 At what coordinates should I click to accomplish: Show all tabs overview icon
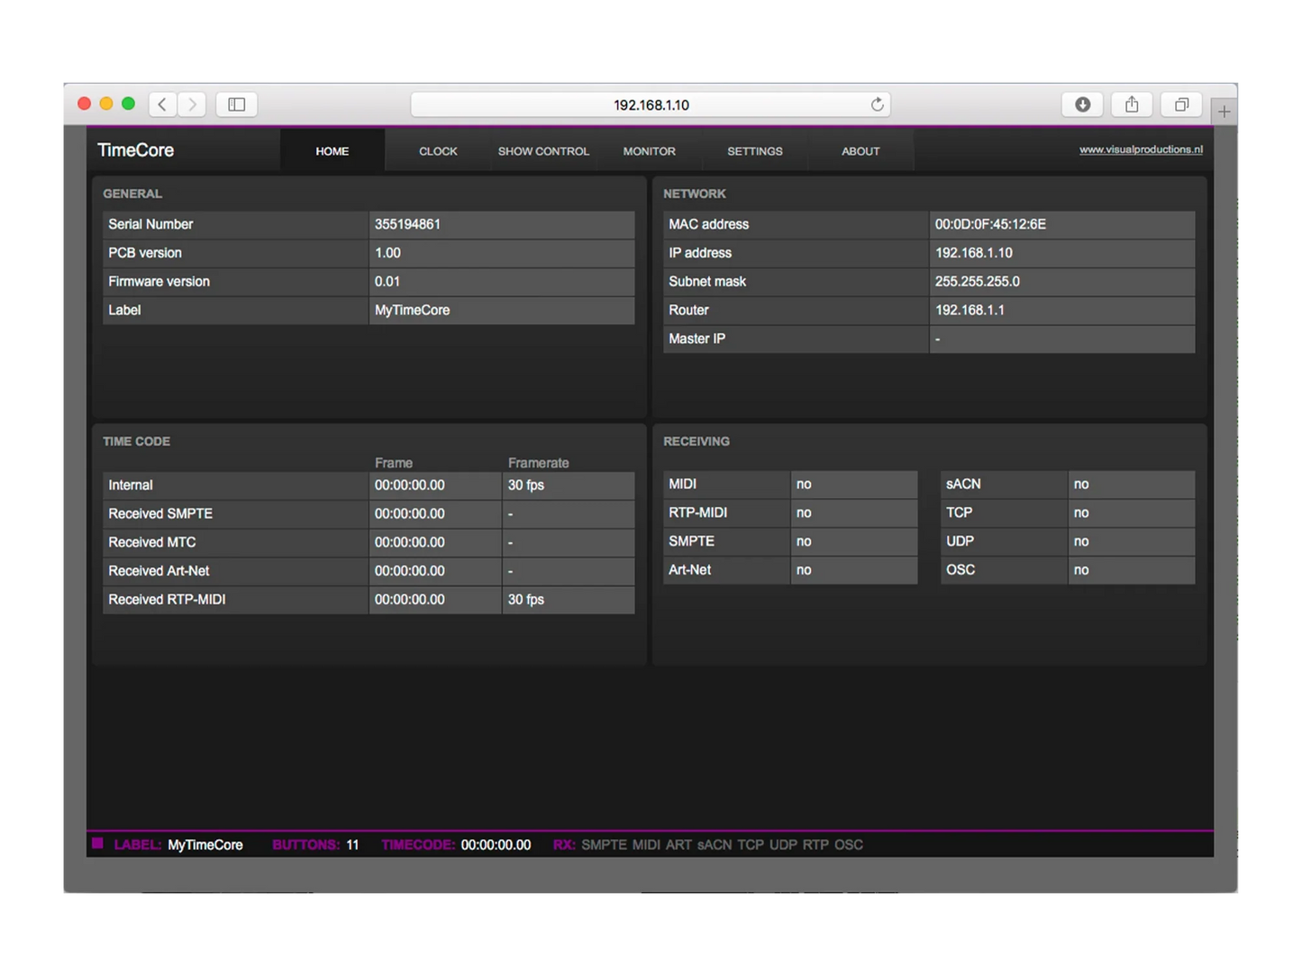point(1181,104)
